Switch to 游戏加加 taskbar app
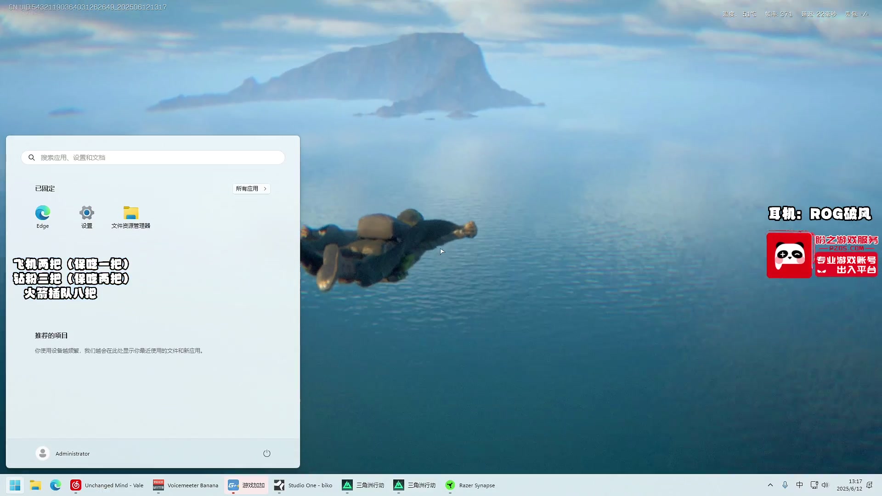 click(x=246, y=485)
